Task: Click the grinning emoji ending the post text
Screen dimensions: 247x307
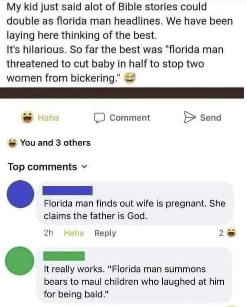Action: (129, 78)
